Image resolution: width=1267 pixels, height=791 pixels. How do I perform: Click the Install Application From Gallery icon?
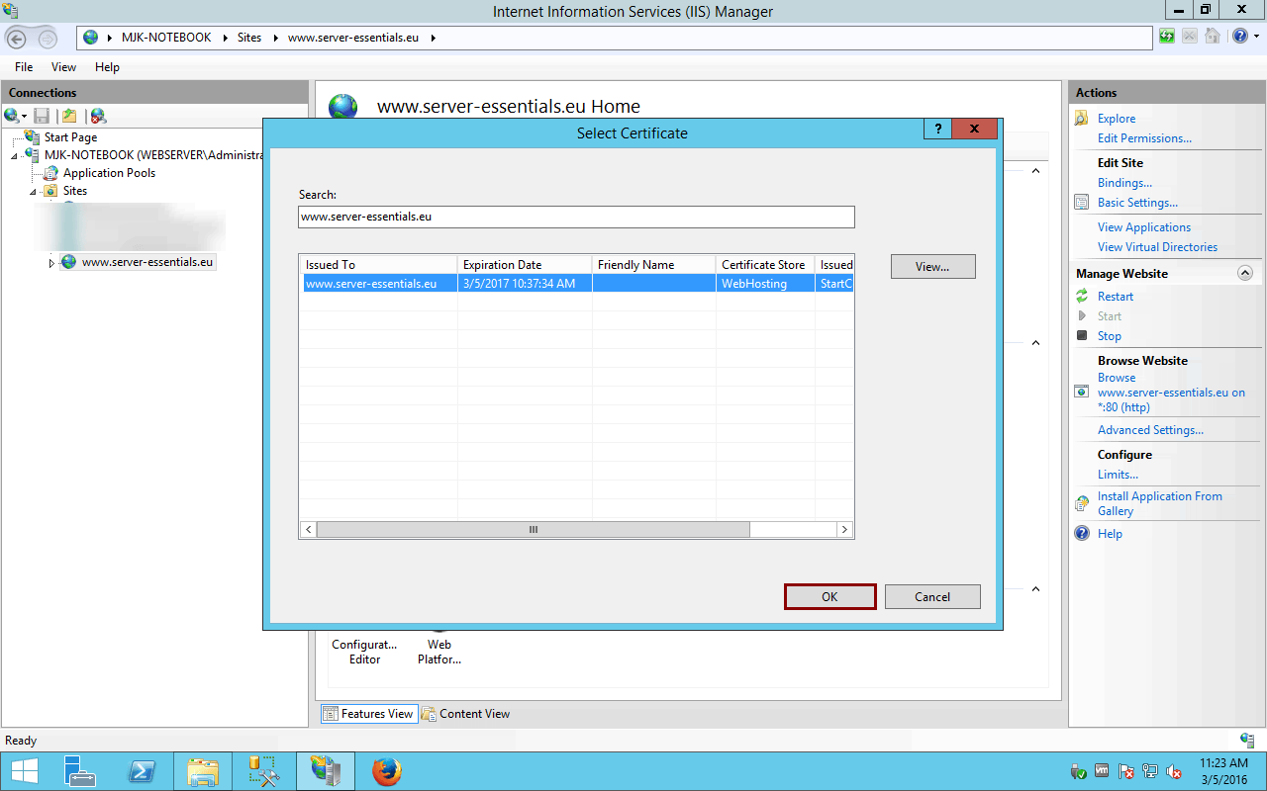pyautogui.click(x=1081, y=503)
